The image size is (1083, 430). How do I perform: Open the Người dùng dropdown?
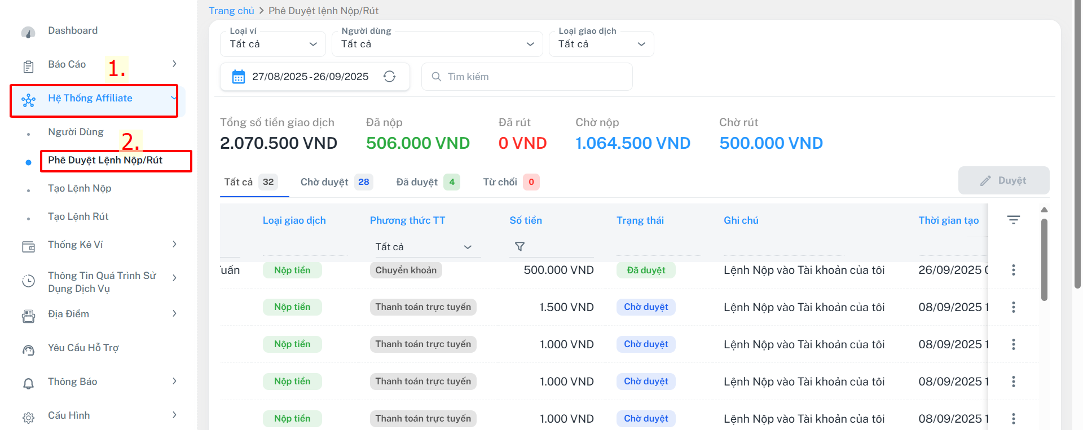click(x=437, y=44)
